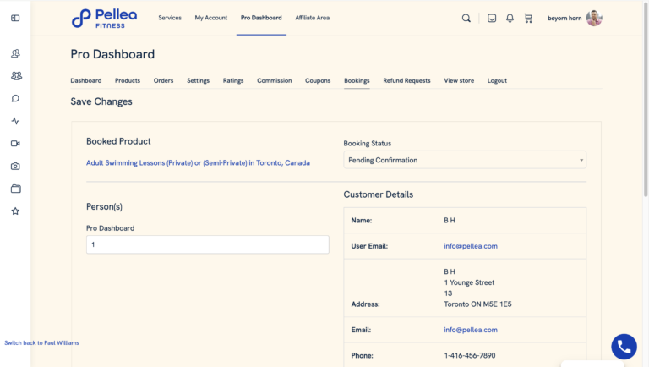Switch to the Settings tab
The height and width of the screenshot is (367, 649).
[199, 81]
